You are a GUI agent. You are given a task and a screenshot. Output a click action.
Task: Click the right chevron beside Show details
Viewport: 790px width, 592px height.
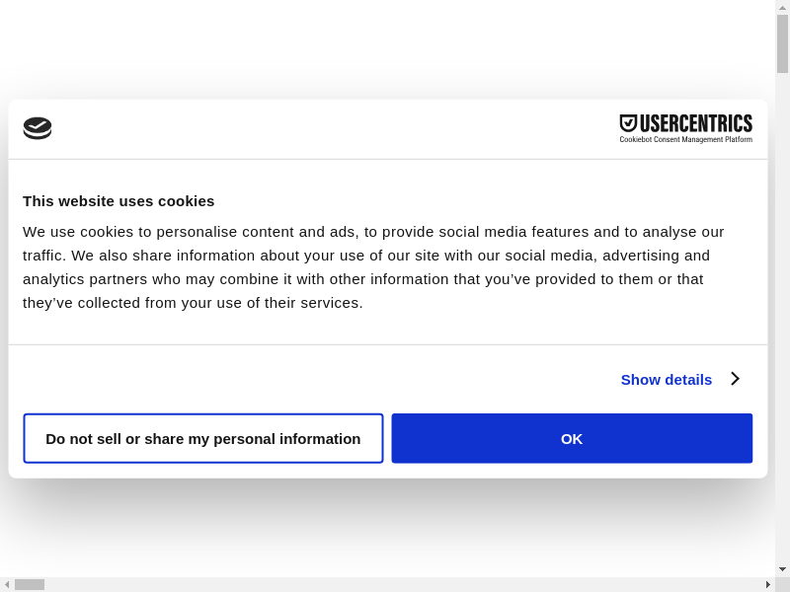tap(735, 379)
